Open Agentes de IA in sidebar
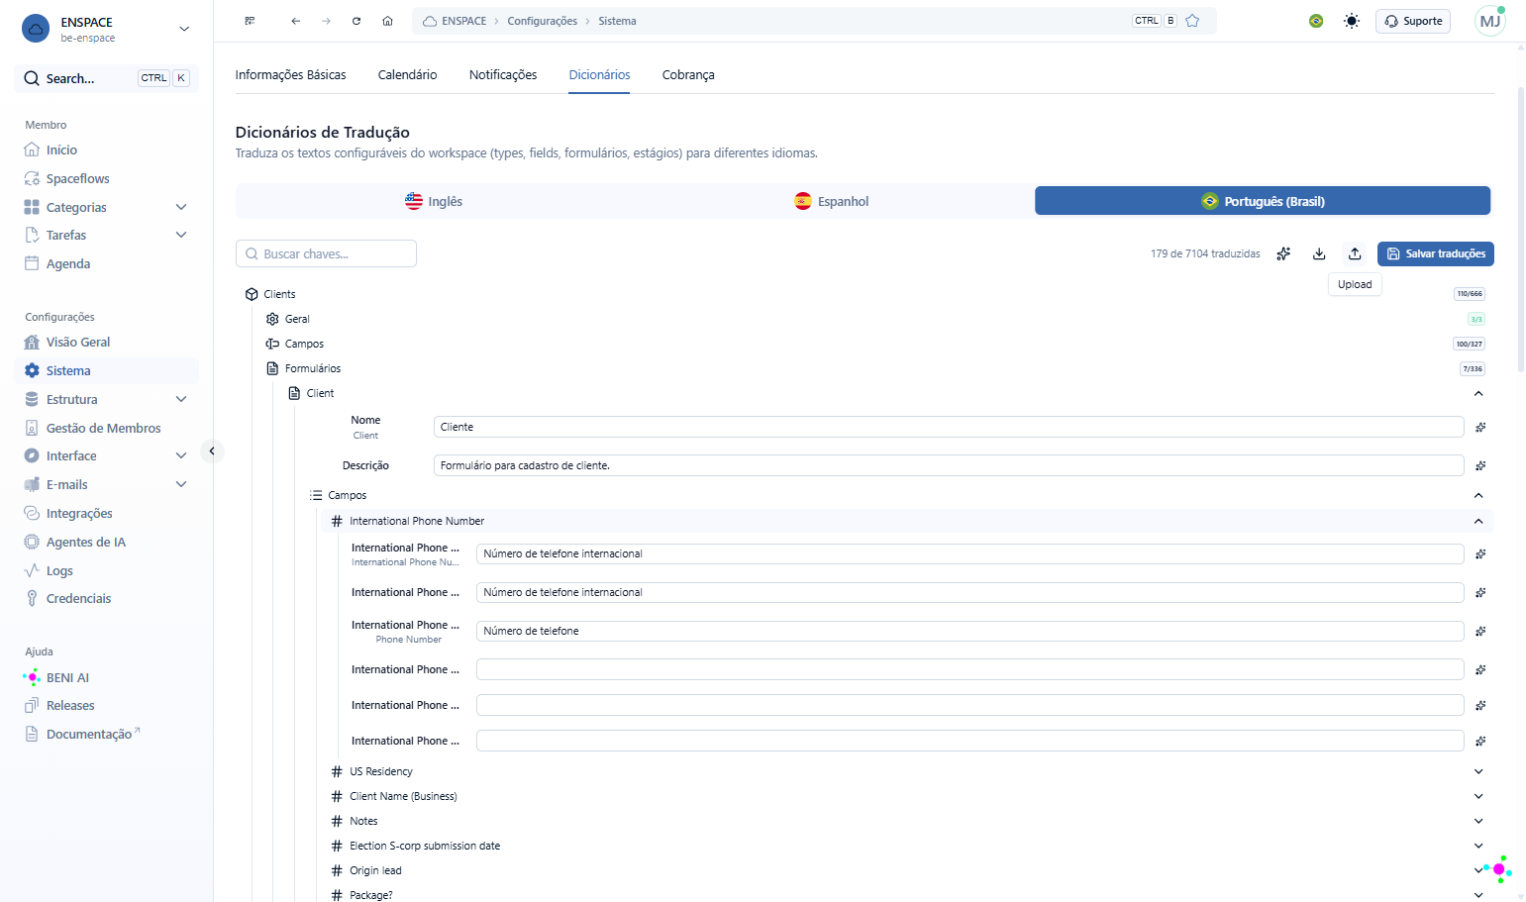The image size is (1526, 902). 85,542
